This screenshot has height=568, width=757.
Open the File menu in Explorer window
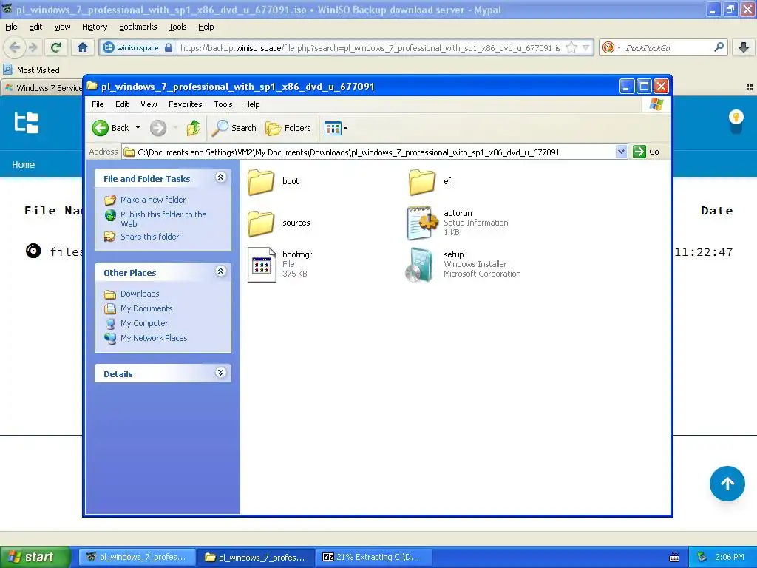[x=98, y=104]
